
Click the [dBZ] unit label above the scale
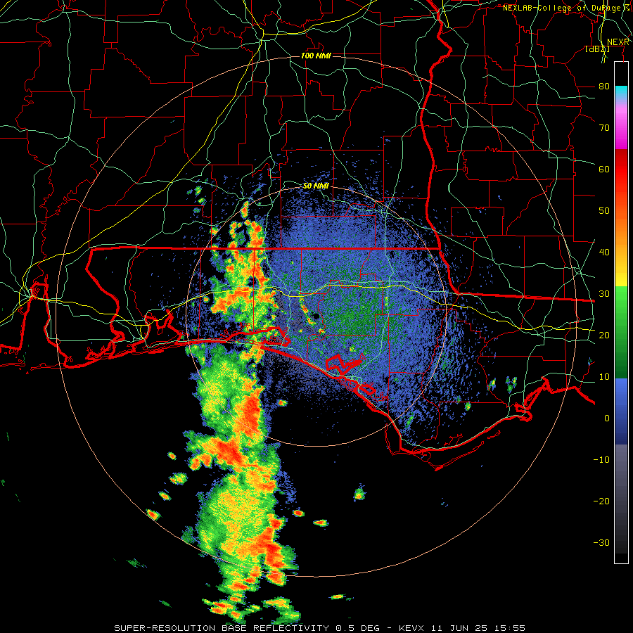(597, 49)
